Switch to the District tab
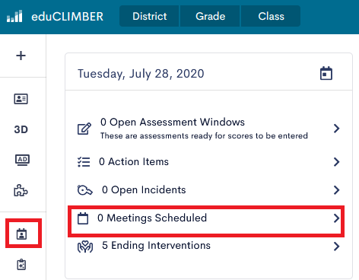The image size is (359, 280). tap(150, 16)
